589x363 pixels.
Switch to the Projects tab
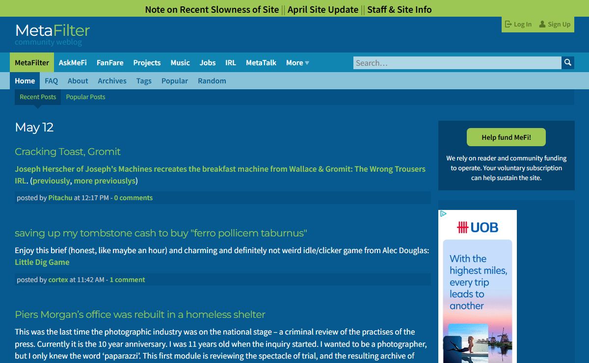point(147,63)
